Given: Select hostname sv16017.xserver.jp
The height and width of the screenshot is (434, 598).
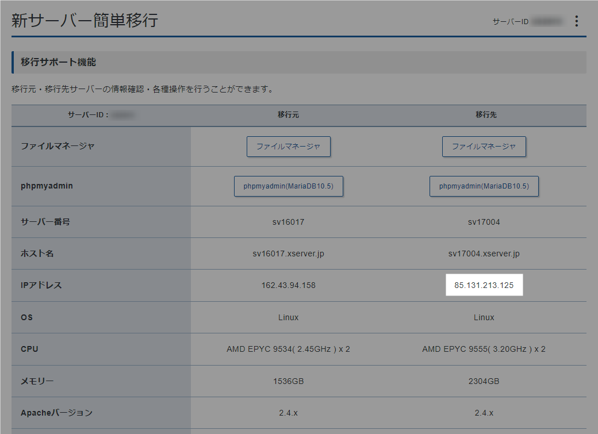Looking at the screenshot, I should point(289,253).
